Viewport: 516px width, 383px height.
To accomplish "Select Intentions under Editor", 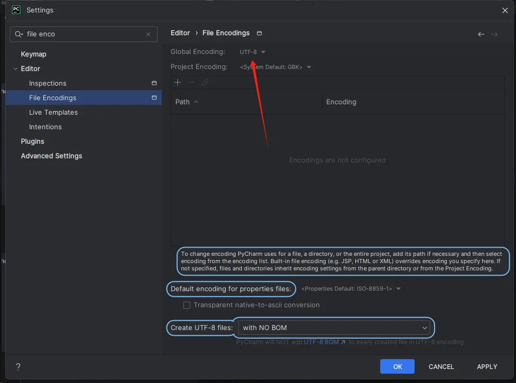I will tap(45, 127).
